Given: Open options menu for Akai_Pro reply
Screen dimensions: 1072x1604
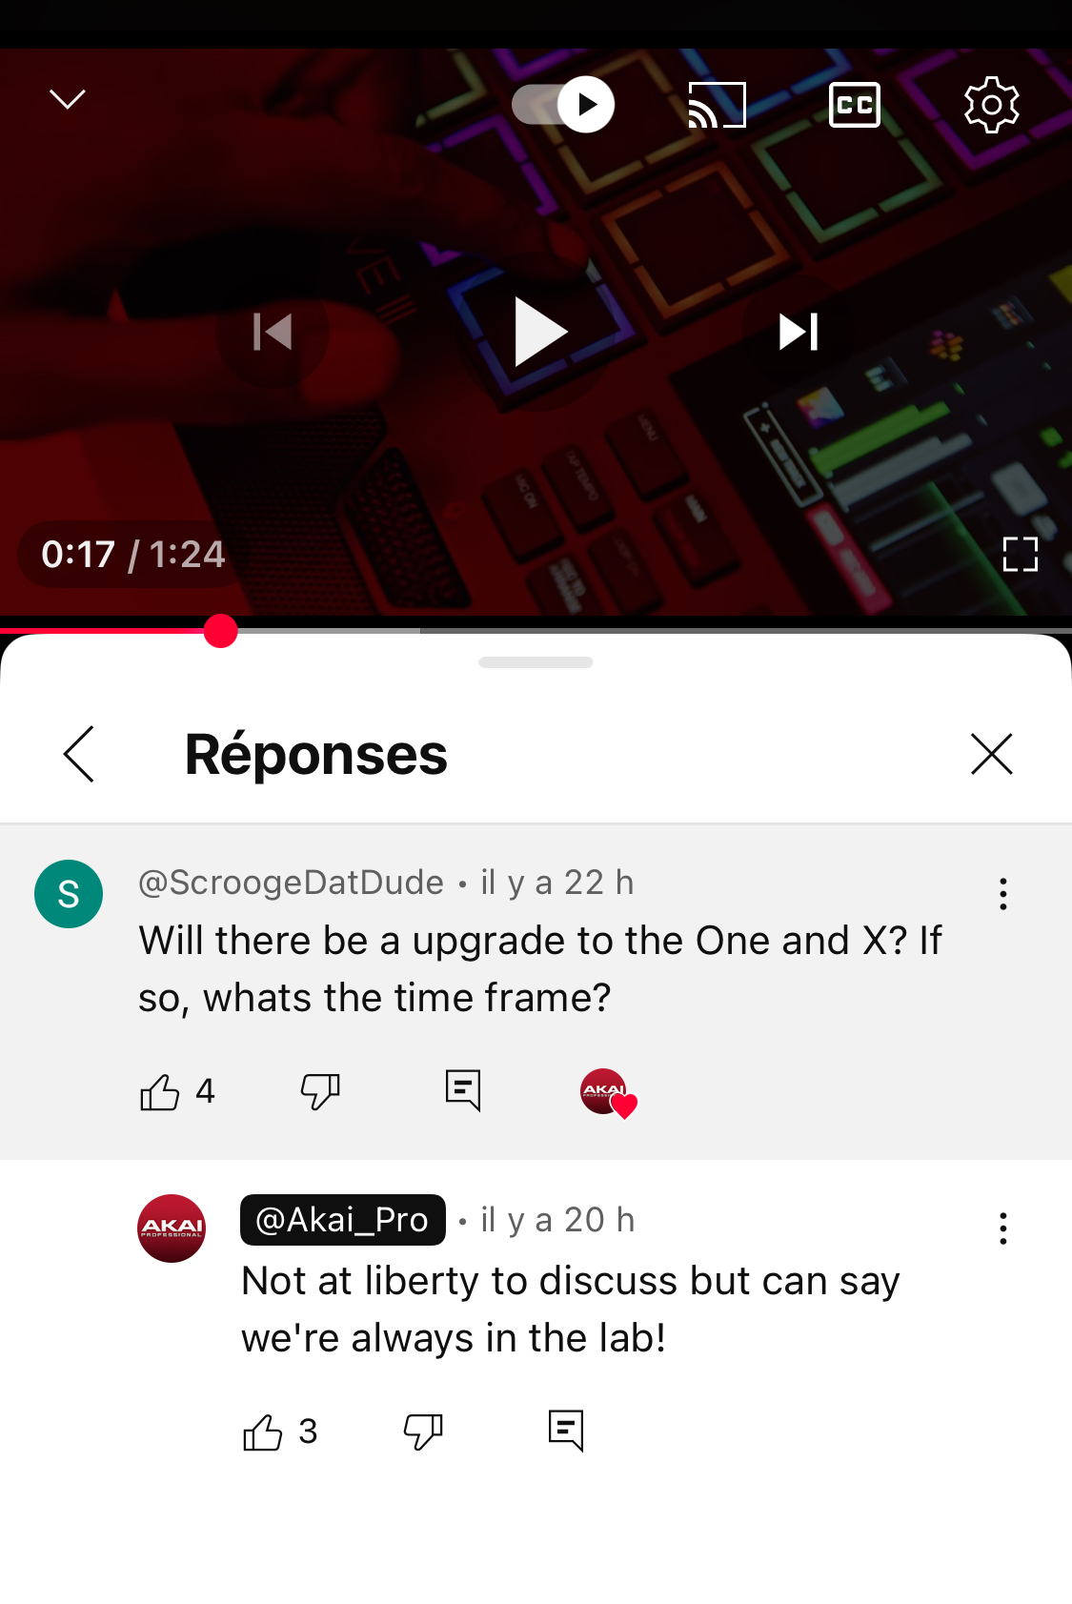Looking at the screenshot, I should pos(1003,1228).
